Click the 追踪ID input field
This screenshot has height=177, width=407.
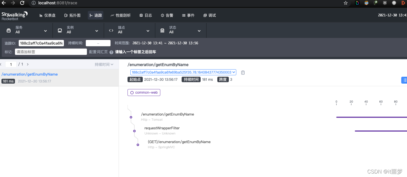pyautogui.click(x=41, y=43)
